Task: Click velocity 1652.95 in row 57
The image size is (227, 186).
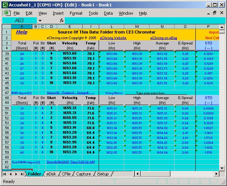Action: tap(70, 142)
